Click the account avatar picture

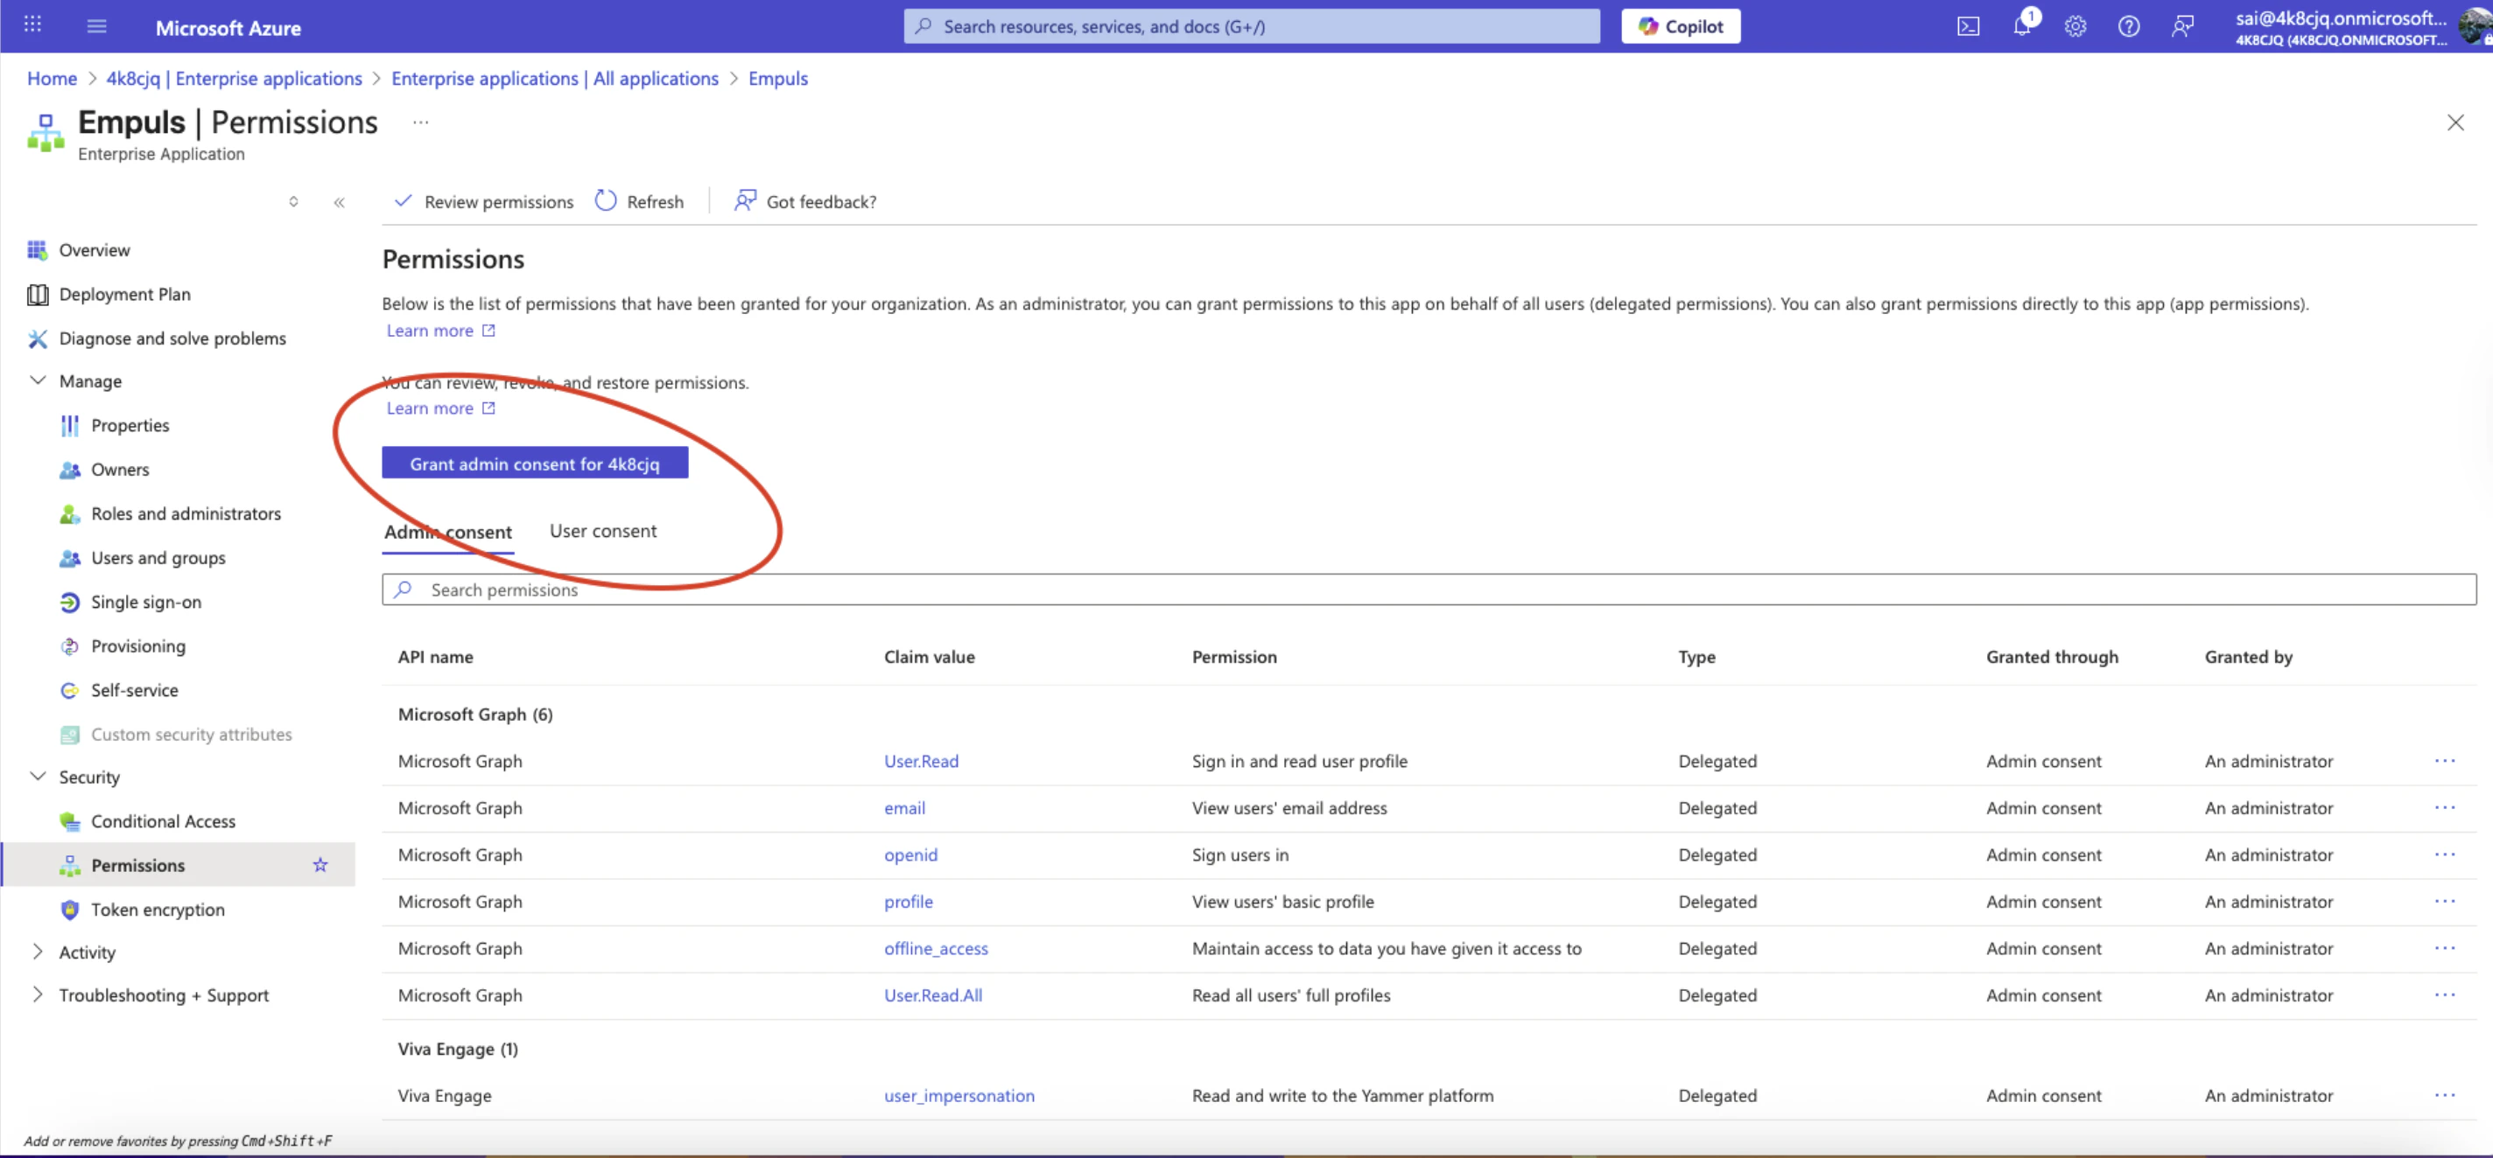pos(2475,26)
